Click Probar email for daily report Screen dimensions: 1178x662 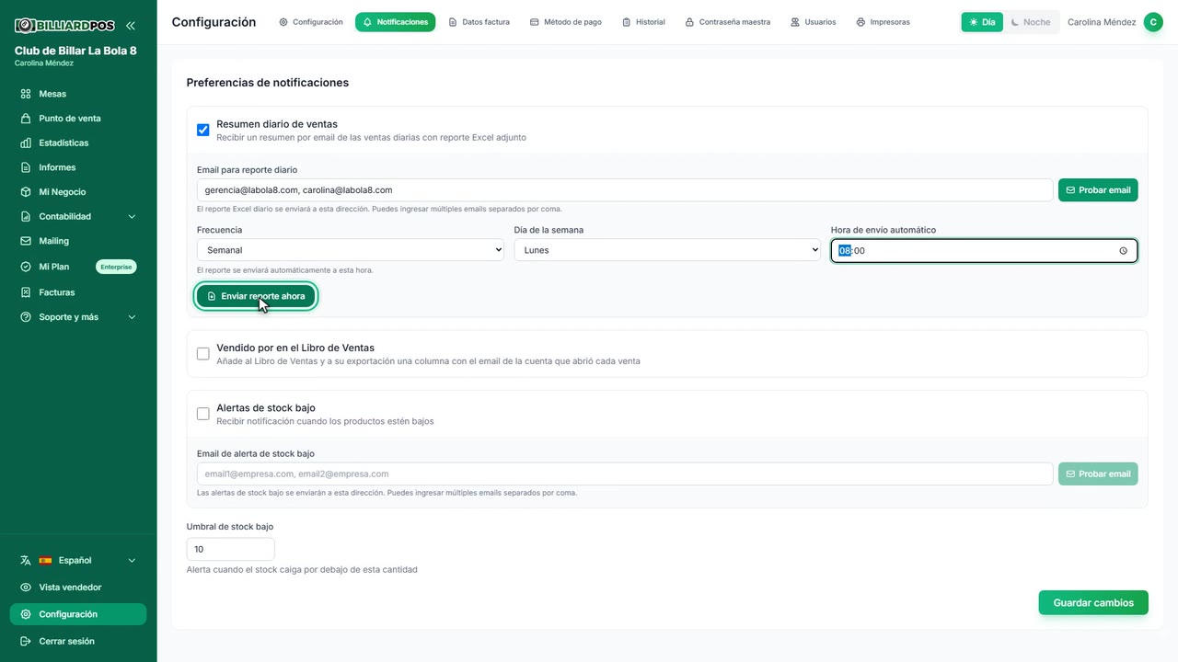(1098, 190)
